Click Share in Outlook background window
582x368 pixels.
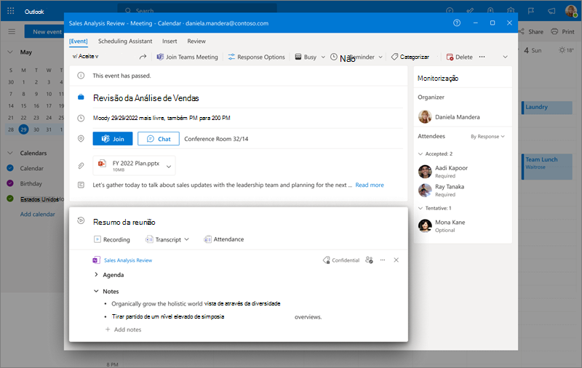point(531,31)
